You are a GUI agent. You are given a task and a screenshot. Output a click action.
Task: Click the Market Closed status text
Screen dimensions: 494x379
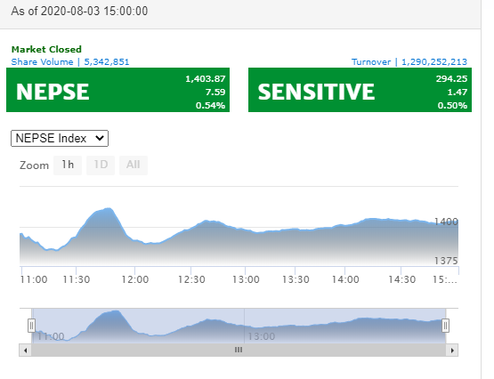pyautogui.click(x=46, y=49)
